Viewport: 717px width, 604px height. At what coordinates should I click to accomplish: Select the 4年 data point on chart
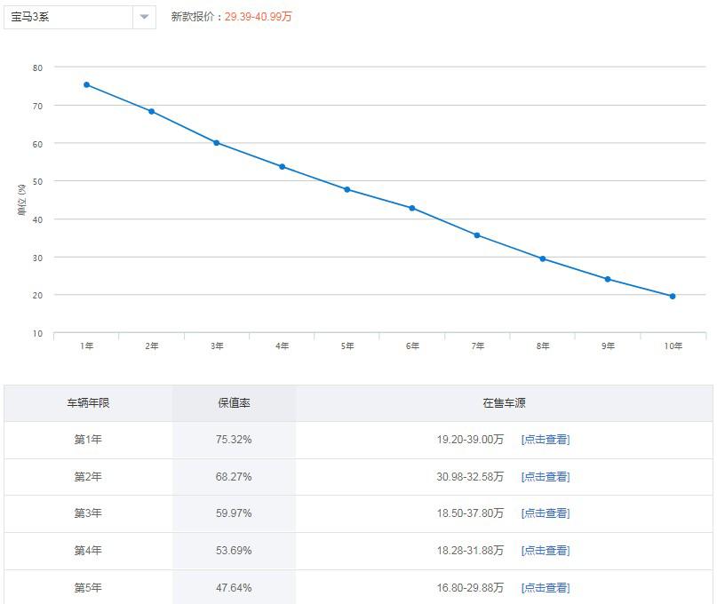point(283,167)
